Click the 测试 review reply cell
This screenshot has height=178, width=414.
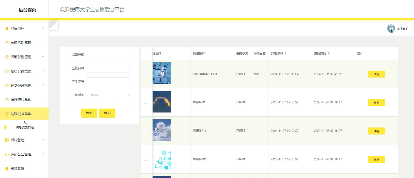(256, 74)
